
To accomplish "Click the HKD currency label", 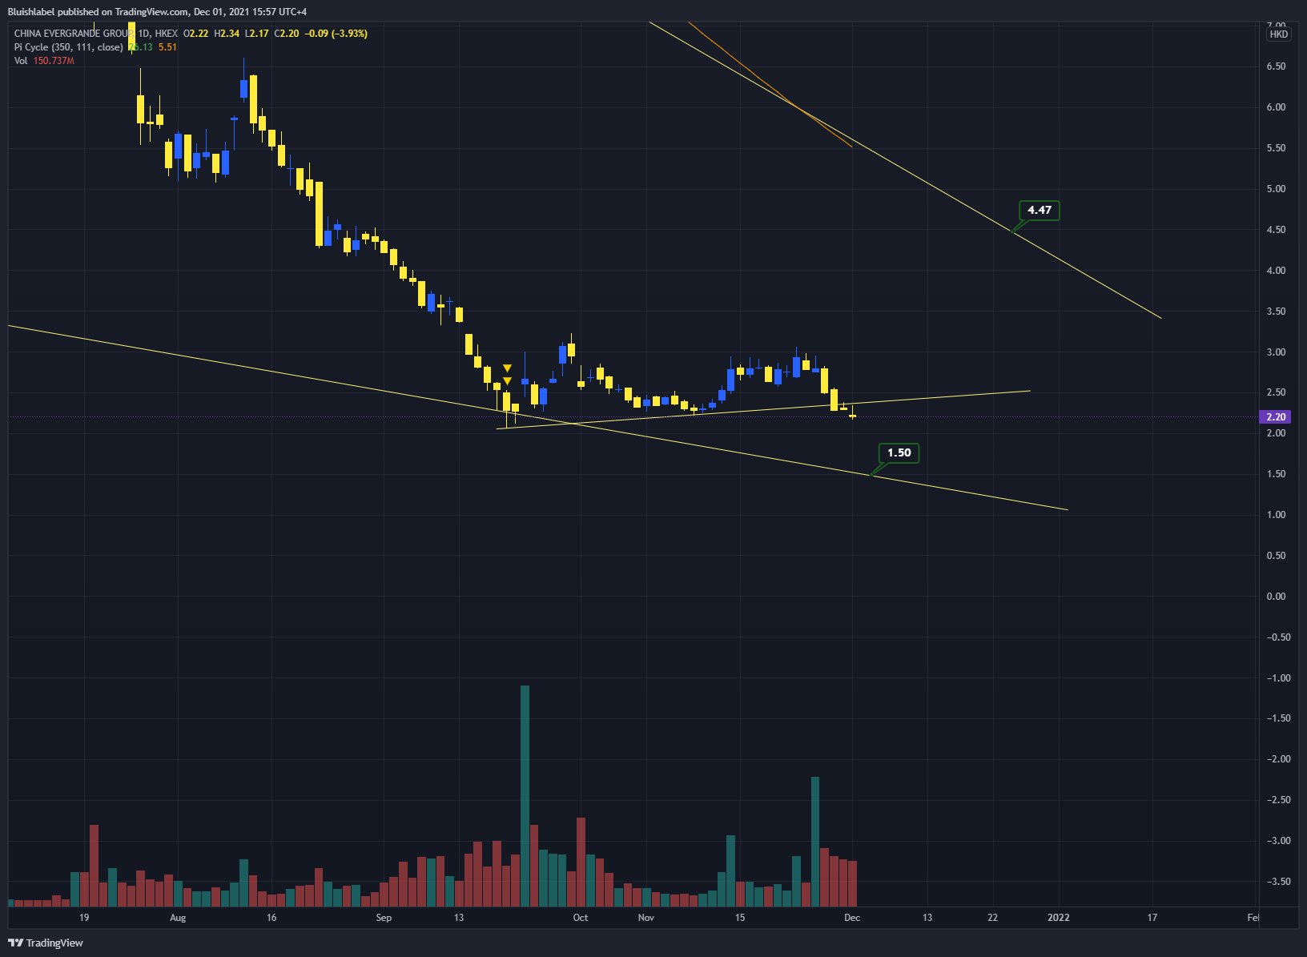I will (x=1278, y=34).
